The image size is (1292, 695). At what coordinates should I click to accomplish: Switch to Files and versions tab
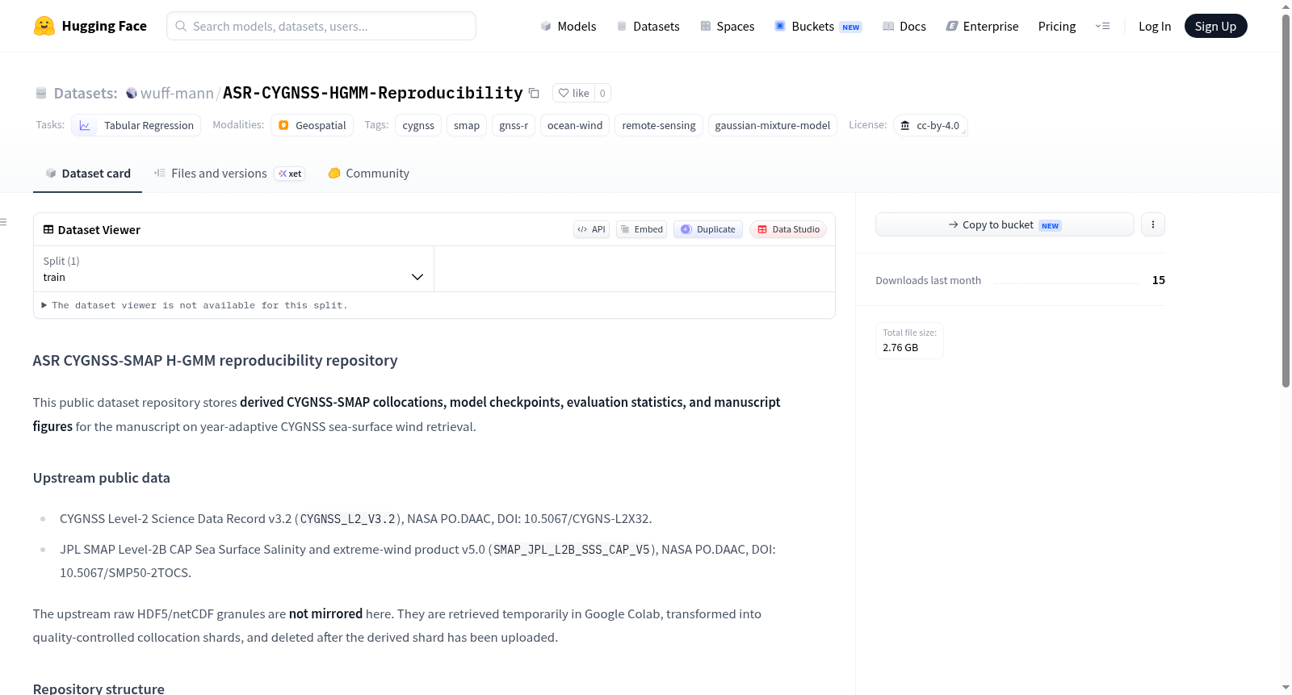point(229,173)
